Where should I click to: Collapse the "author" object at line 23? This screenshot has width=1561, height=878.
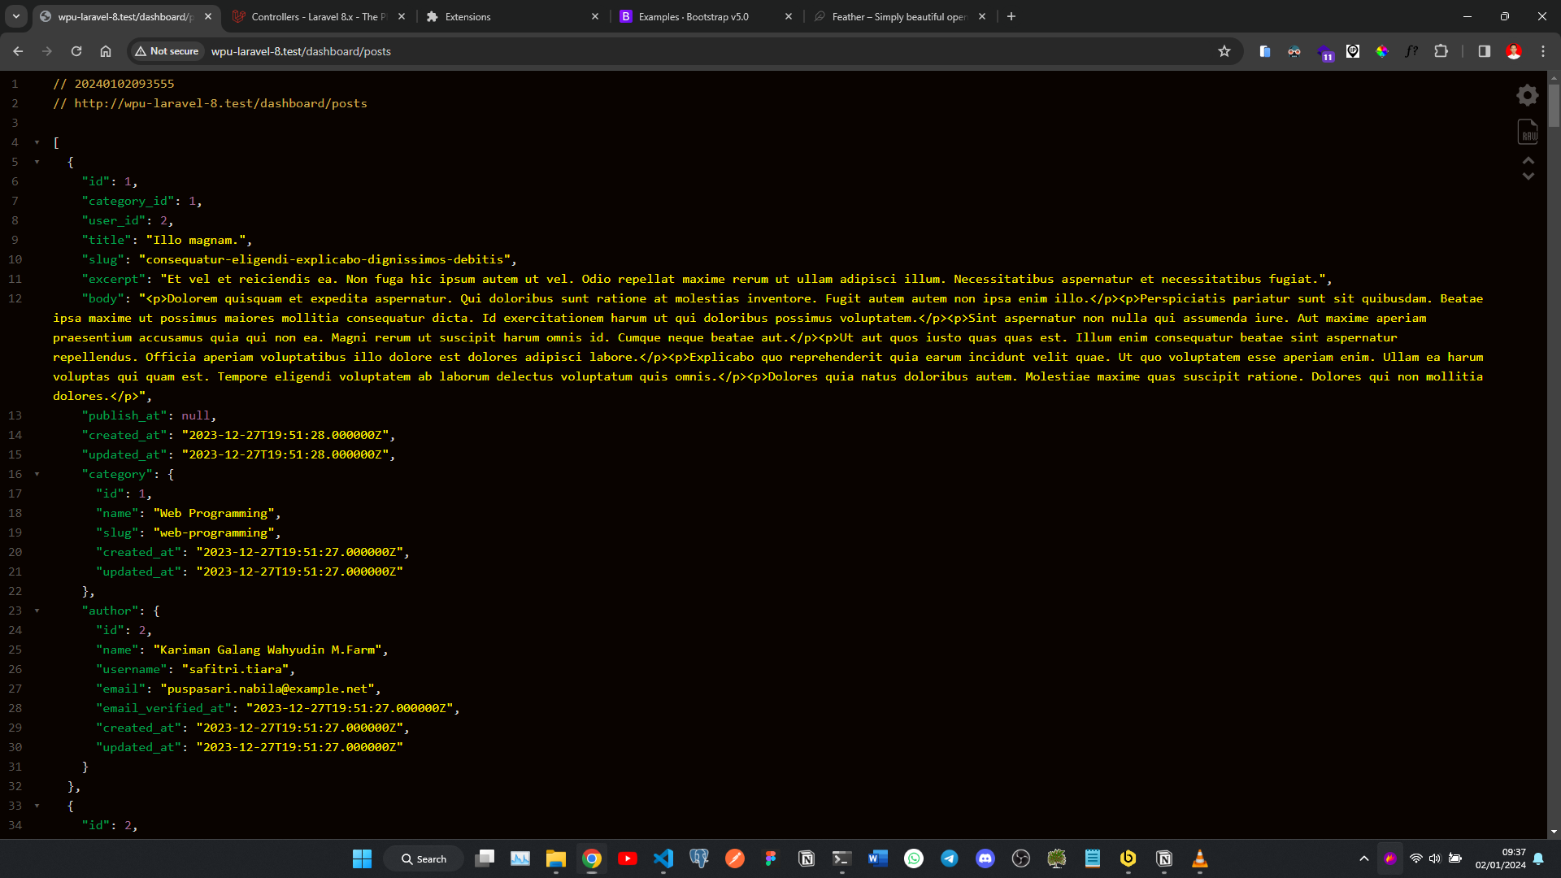pos(37,611)
